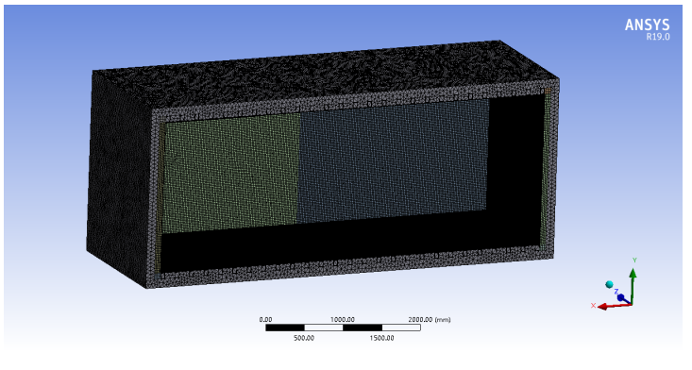Click the blue Z axis ball of triad
Image resolution: width=692 pixels, height=370 pixels.
pos(621,298)
